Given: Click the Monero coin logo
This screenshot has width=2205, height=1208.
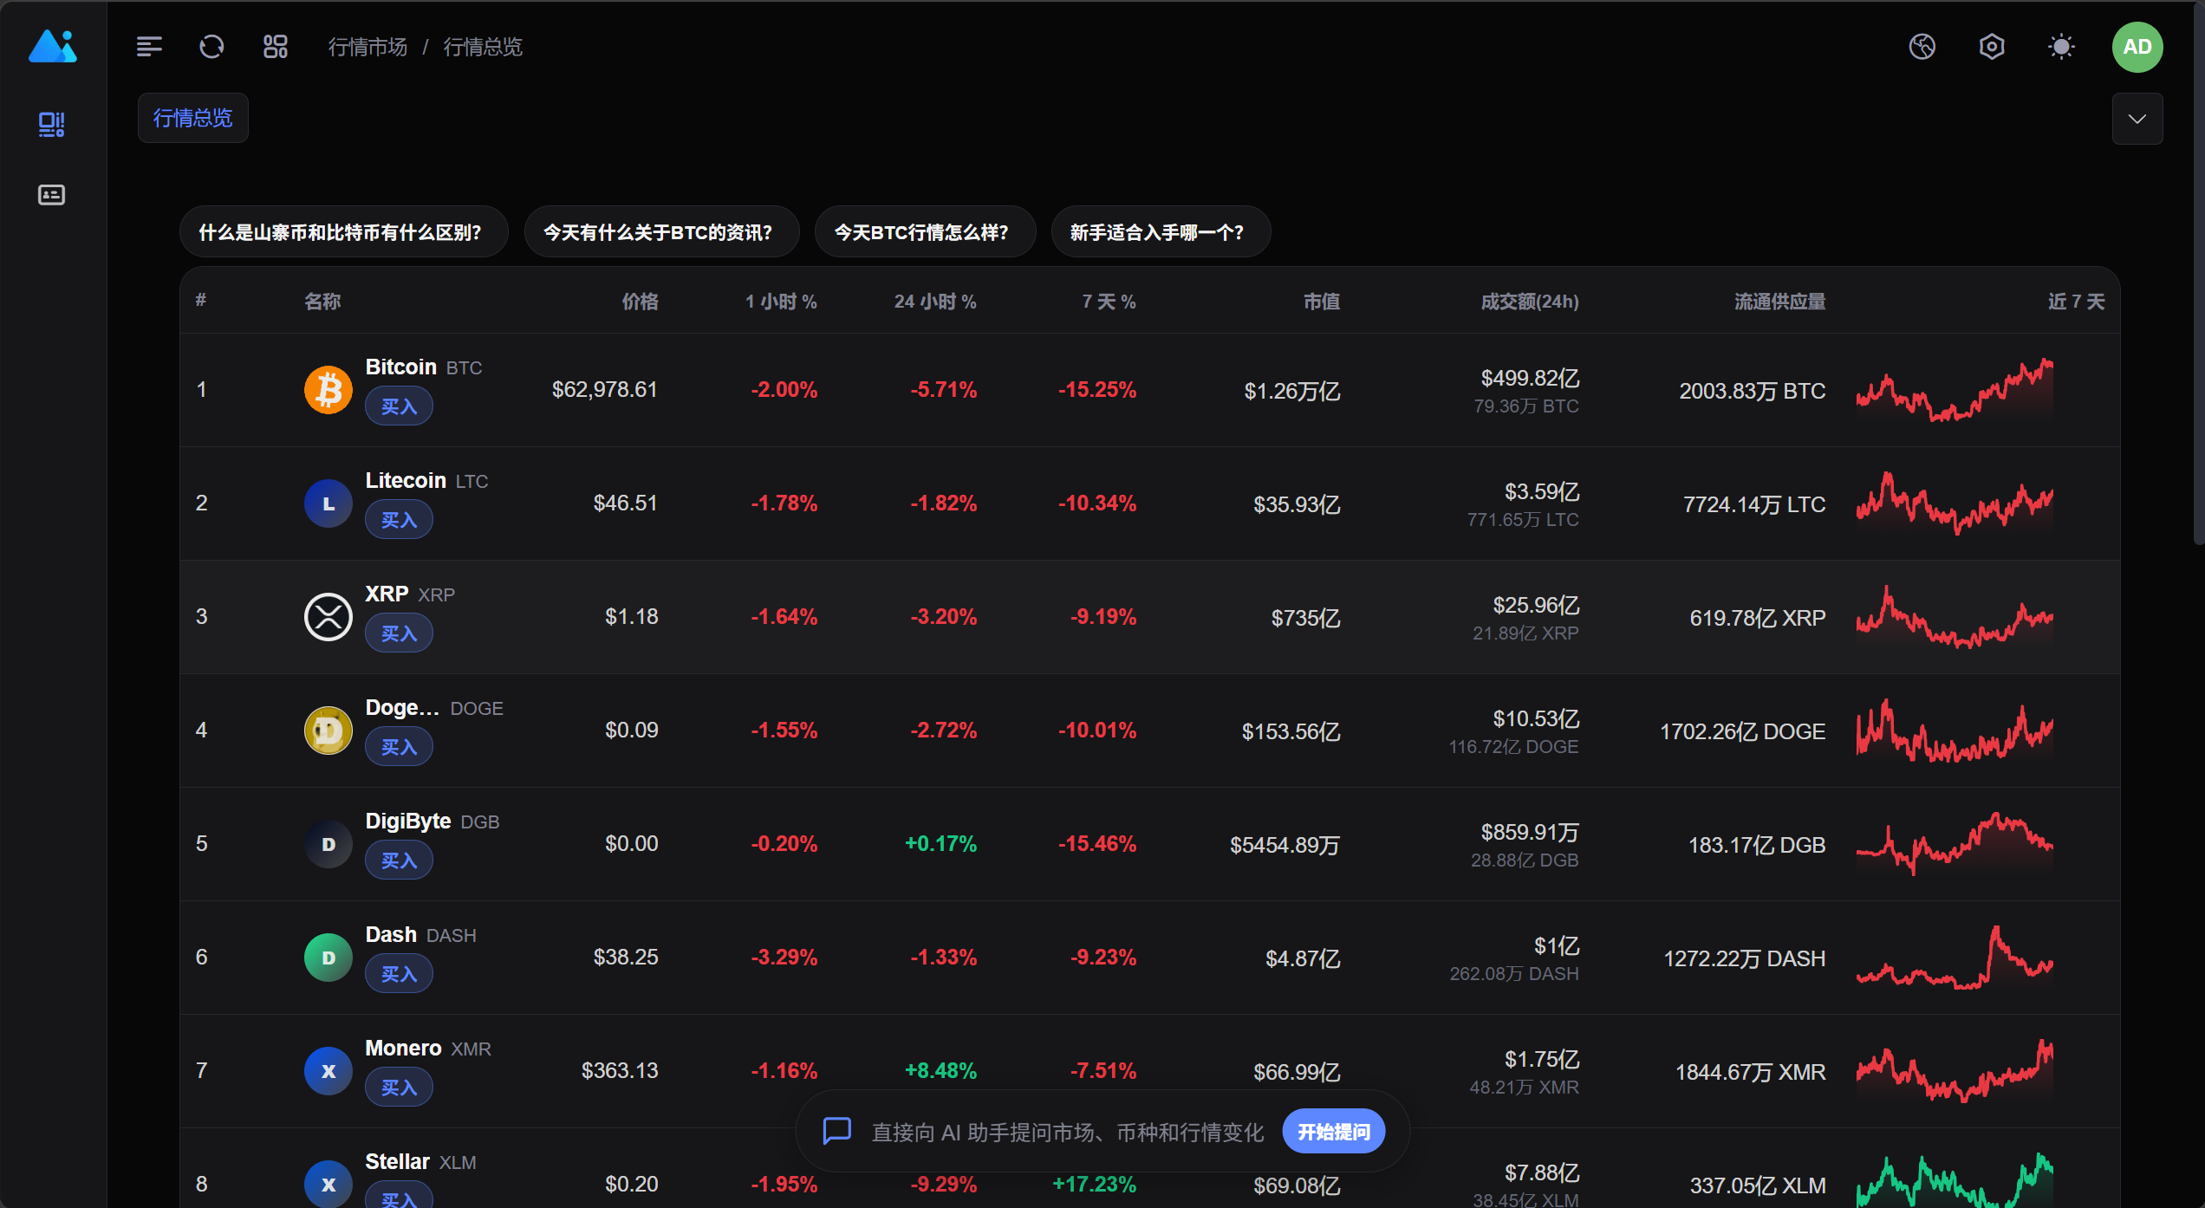Looking at the screenshot, I should (x=328, y=1071).
